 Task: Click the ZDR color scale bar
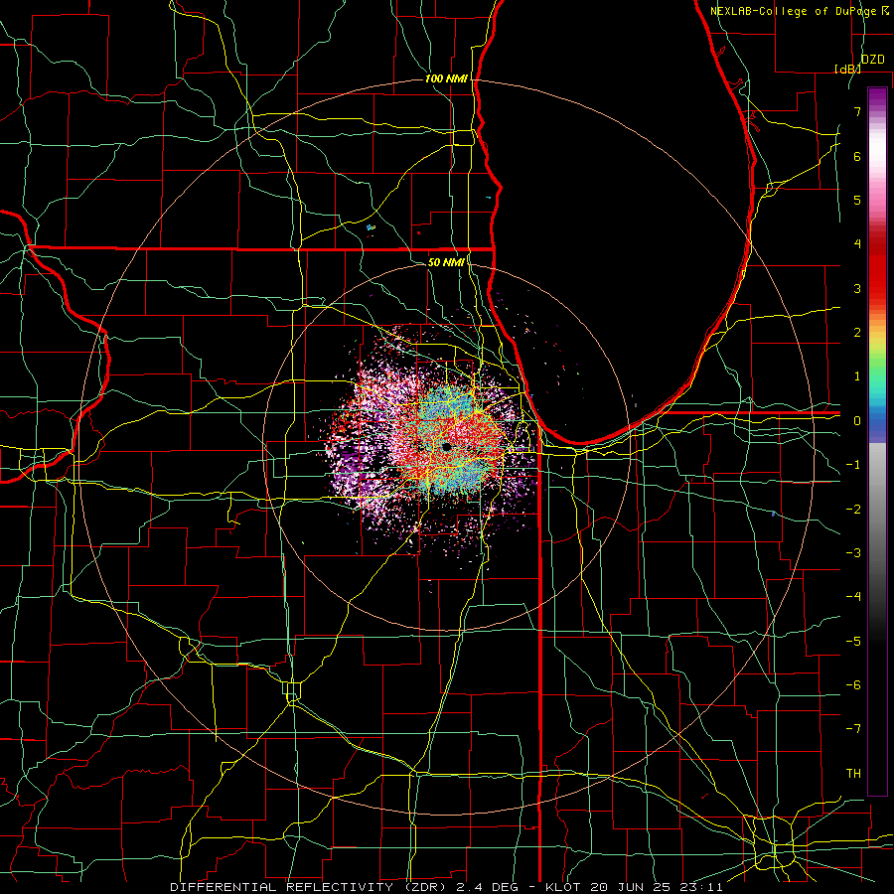[x=877, y=441]
